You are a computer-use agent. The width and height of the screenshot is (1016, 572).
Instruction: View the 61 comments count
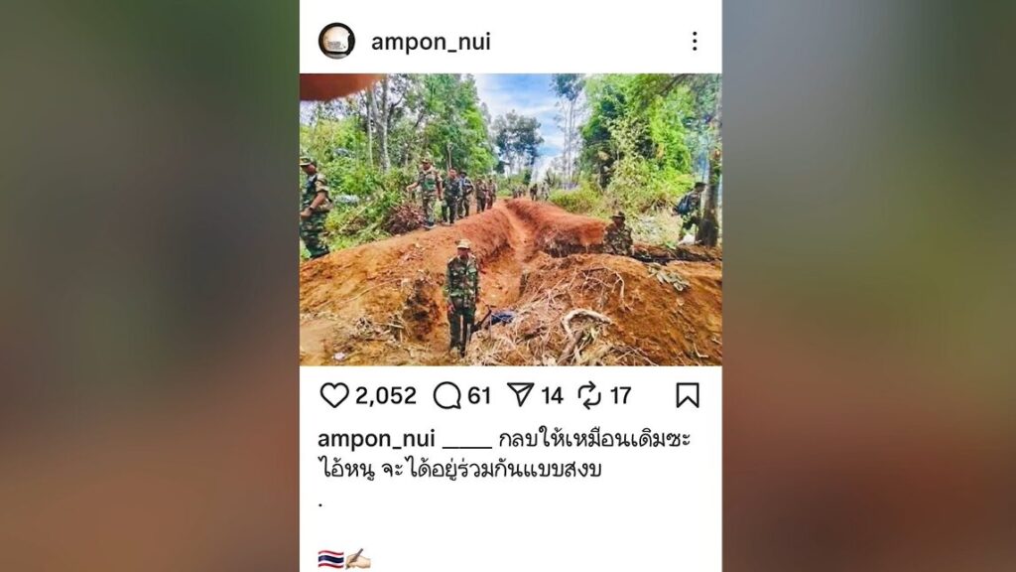tap(479, 395)
